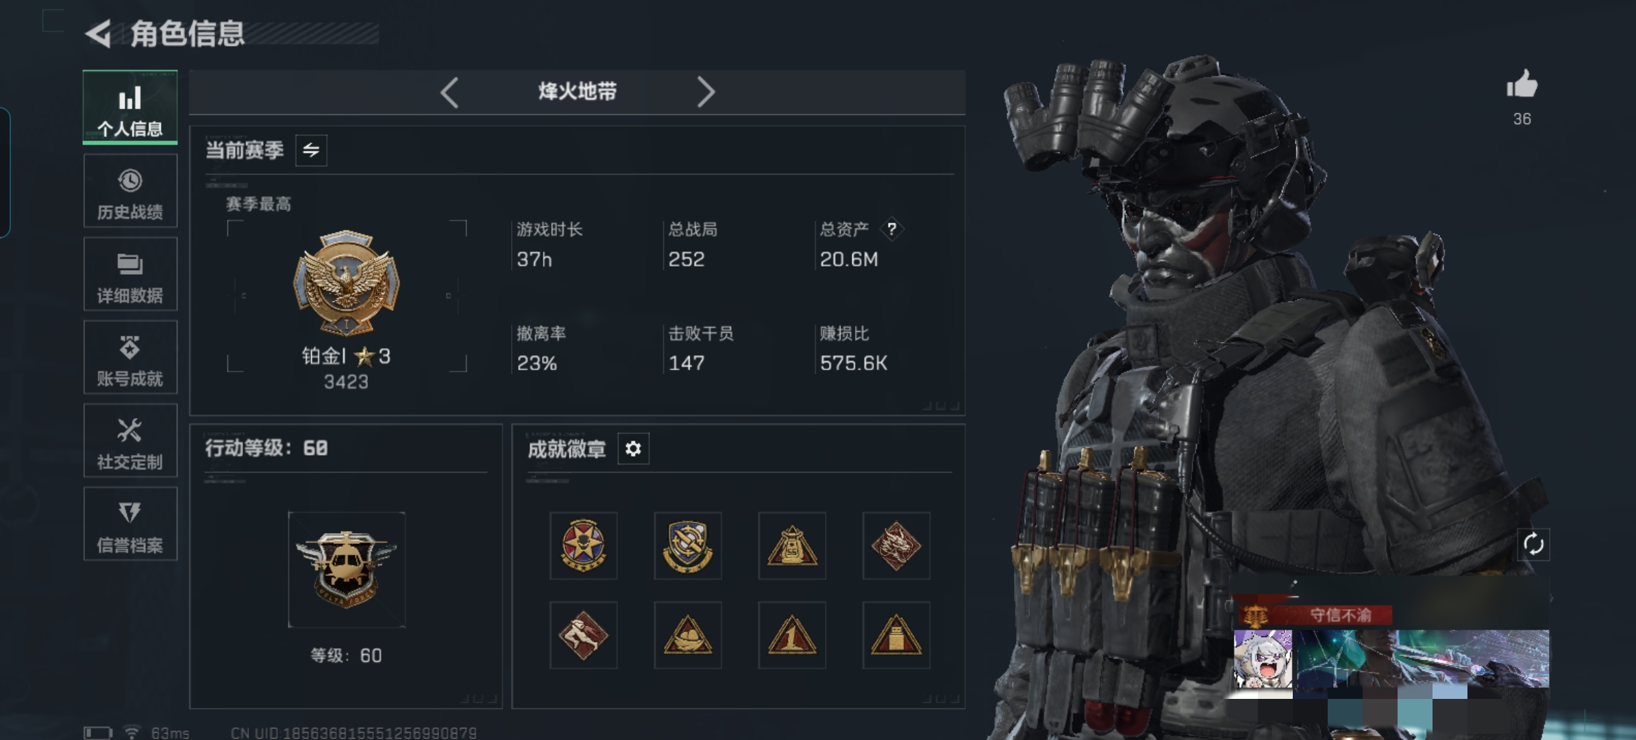The width and height of the screenshot is (1636, 740).
Task: Select the red dragon achievement badge
Action: (896, 545)
